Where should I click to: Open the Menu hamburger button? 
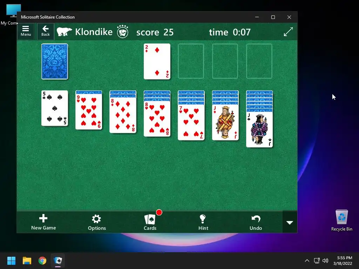[26, 31]
